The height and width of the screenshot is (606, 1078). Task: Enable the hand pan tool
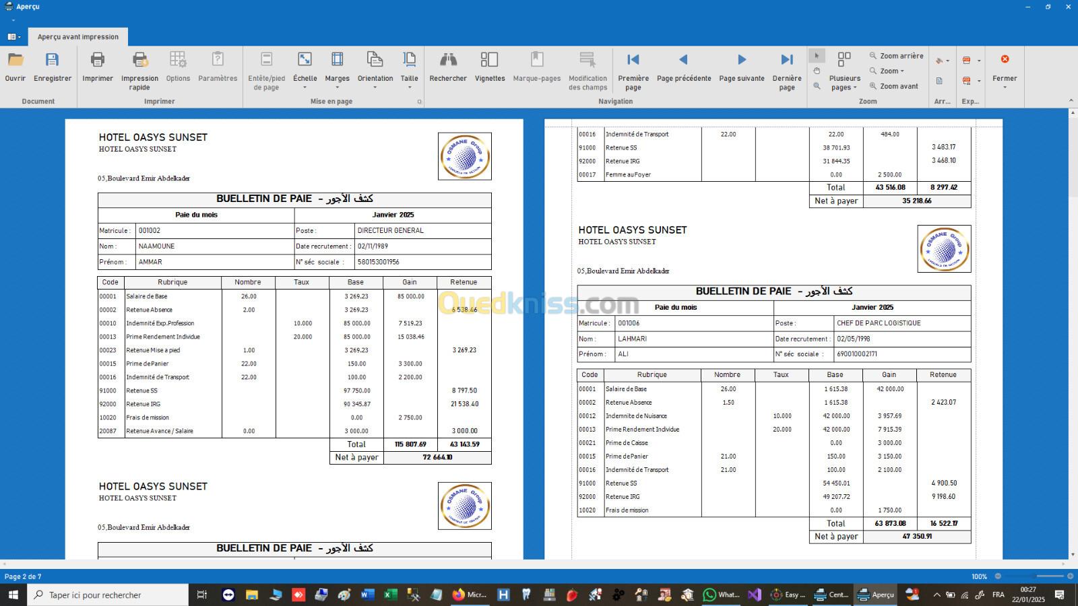pos(817,71)
